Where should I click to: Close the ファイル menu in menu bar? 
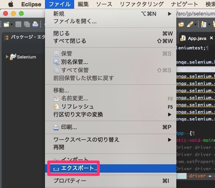60,4
